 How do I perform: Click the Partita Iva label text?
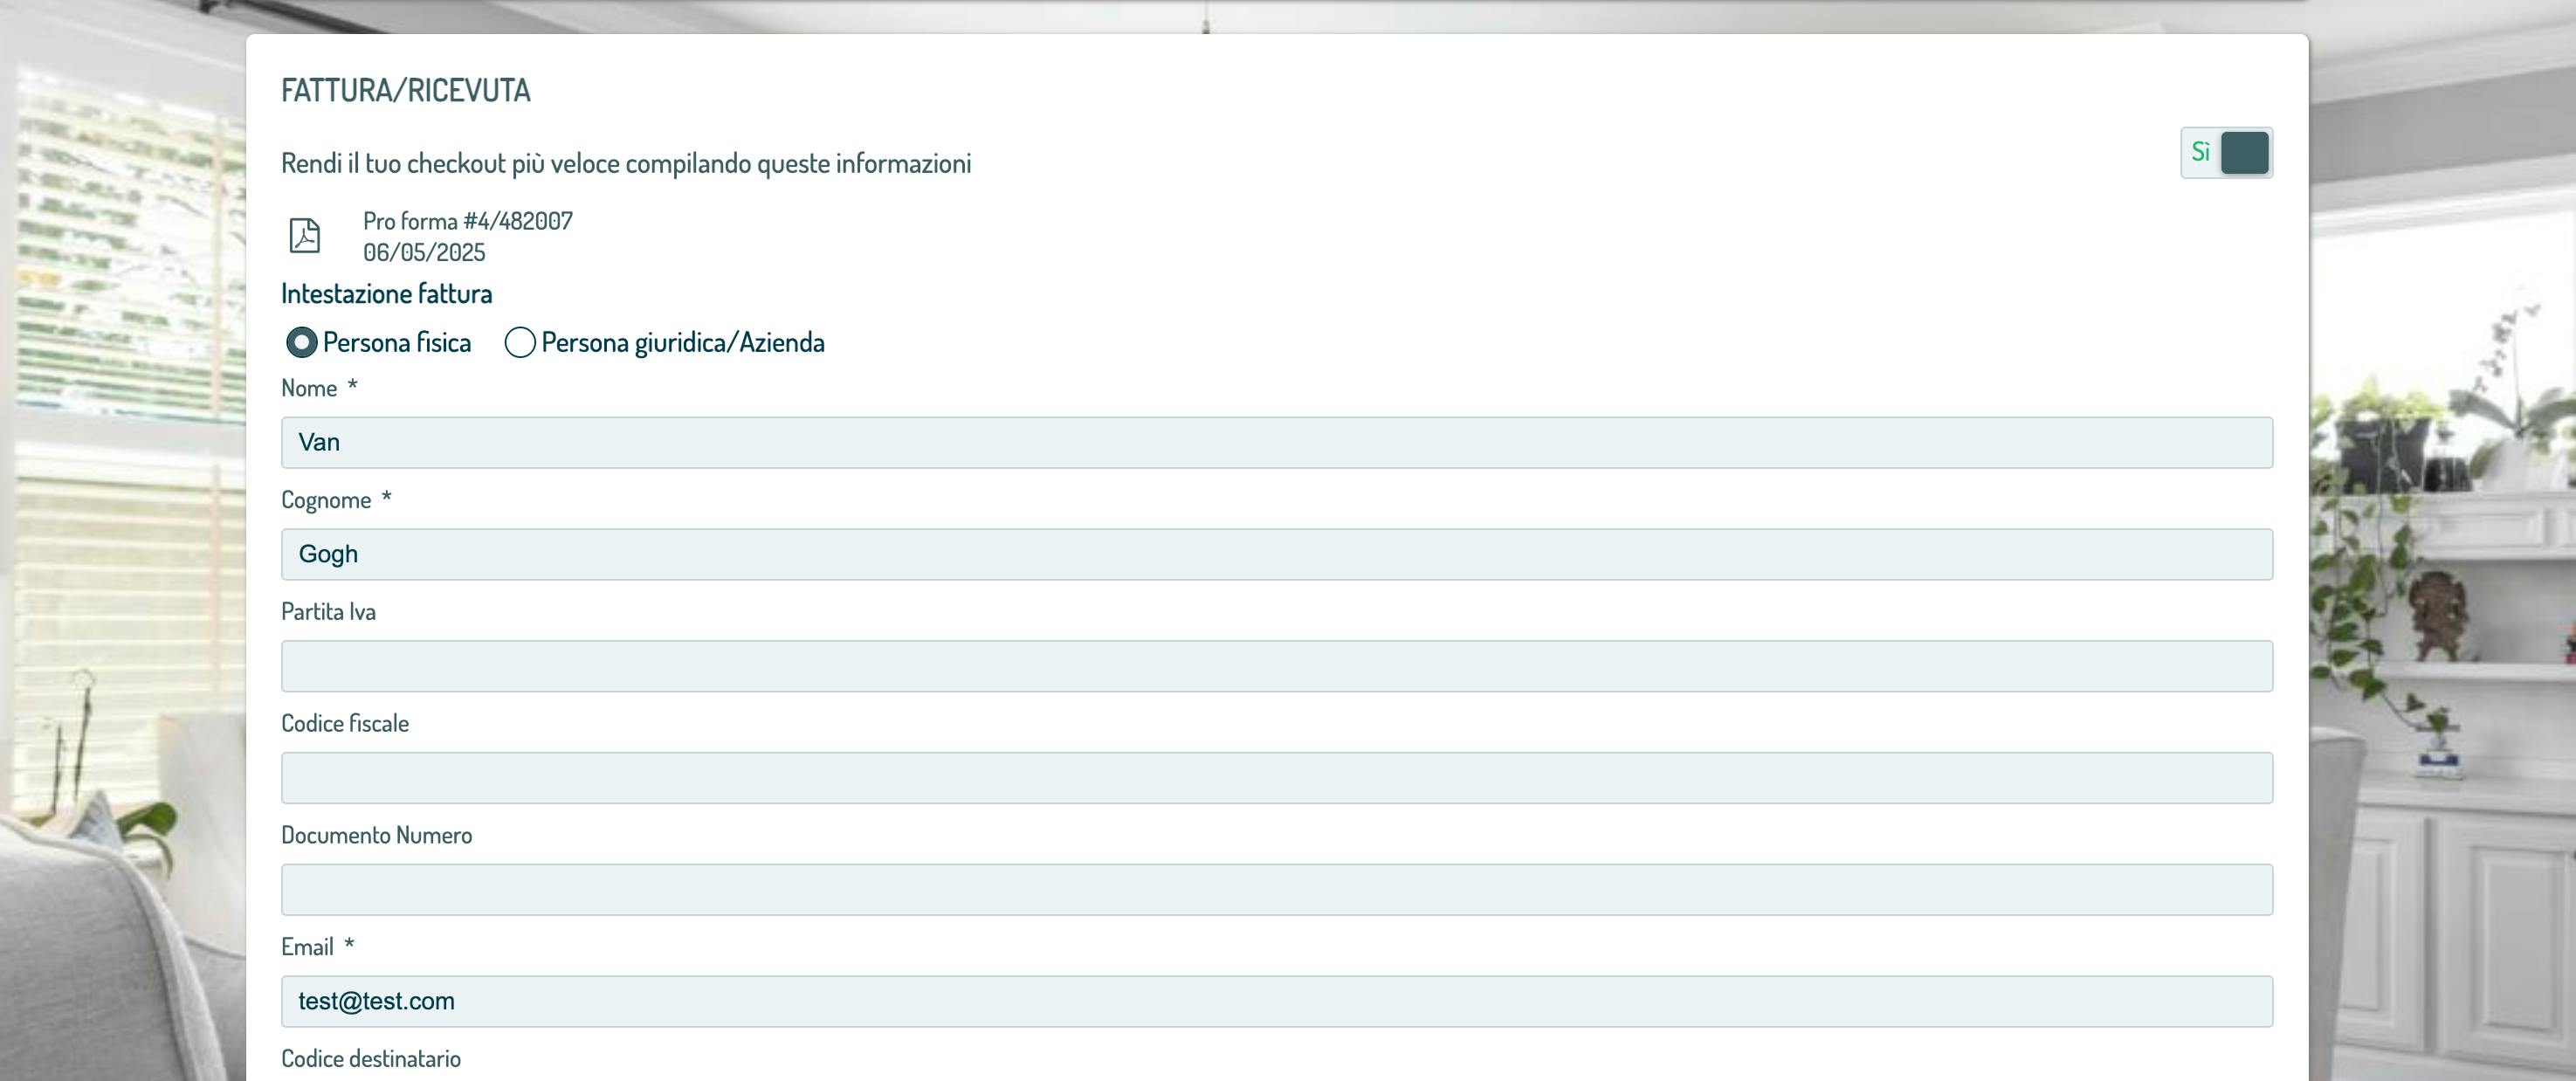[328, 612]
